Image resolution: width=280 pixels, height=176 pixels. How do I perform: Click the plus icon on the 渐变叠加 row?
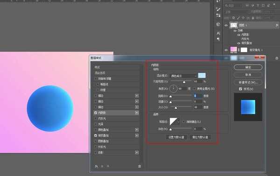137,135
